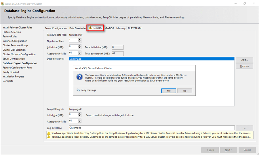
Task: Click templog.ldf log file name
Action: (75, 109)
